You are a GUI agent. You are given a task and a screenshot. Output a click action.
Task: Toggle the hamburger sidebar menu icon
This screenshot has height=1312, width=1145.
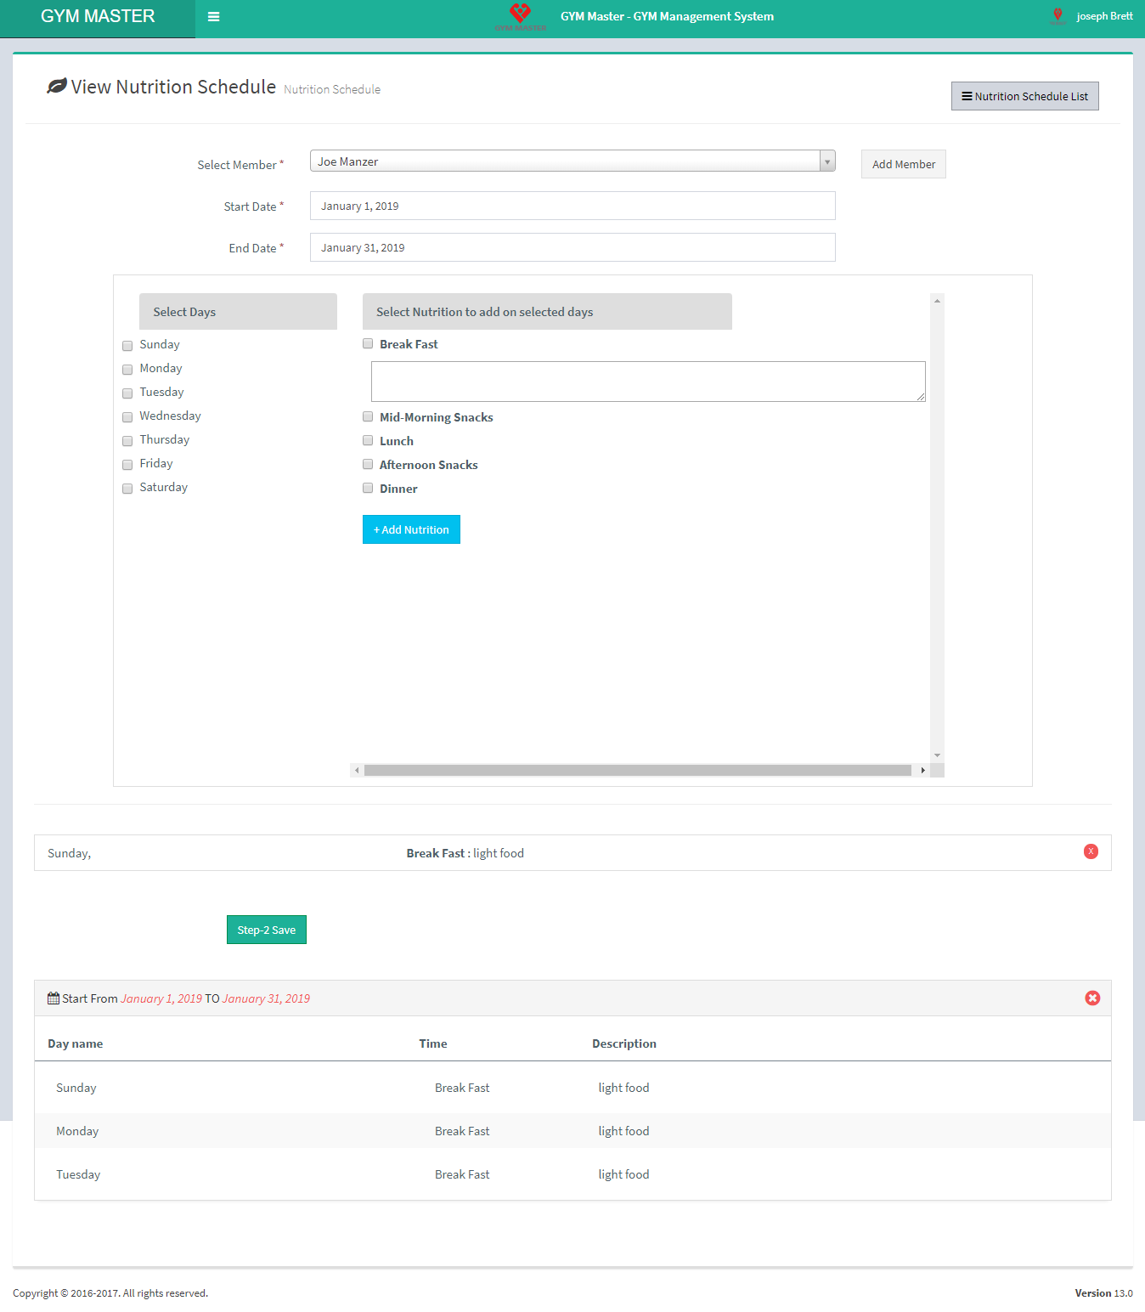pos(214,17)
